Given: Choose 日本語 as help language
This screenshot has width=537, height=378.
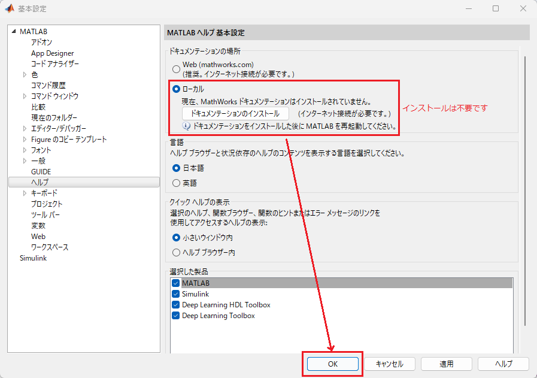Looking at the screenshot, I should click(176, 168).
